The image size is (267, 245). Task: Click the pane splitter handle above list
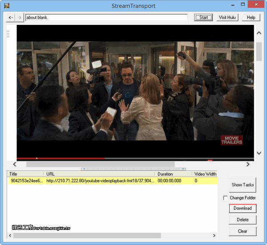pos(133,169)
